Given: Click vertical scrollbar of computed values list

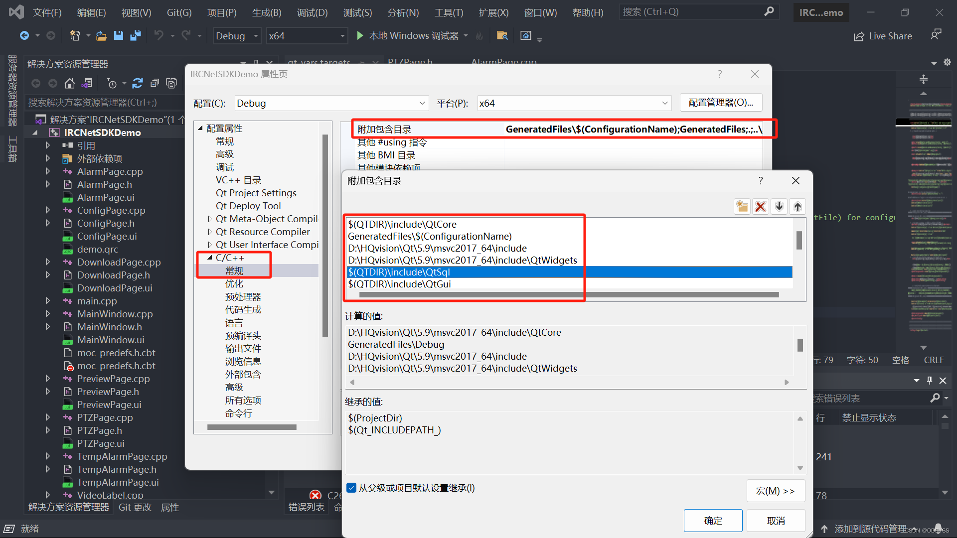Looking at the screenshot, I should click(800, 345).
